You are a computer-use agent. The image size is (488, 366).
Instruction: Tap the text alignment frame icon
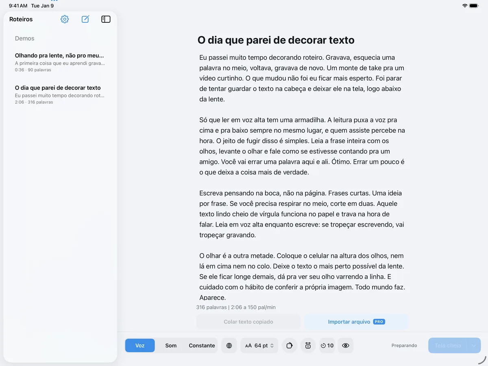click(x=308, y=346)
